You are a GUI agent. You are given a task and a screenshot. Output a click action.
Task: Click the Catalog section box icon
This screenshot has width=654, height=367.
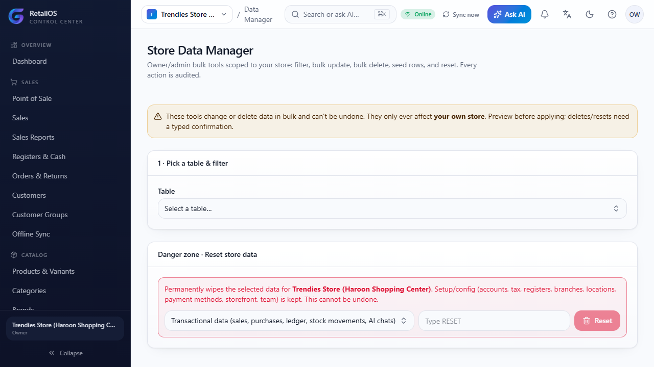(x=14, y=255)
